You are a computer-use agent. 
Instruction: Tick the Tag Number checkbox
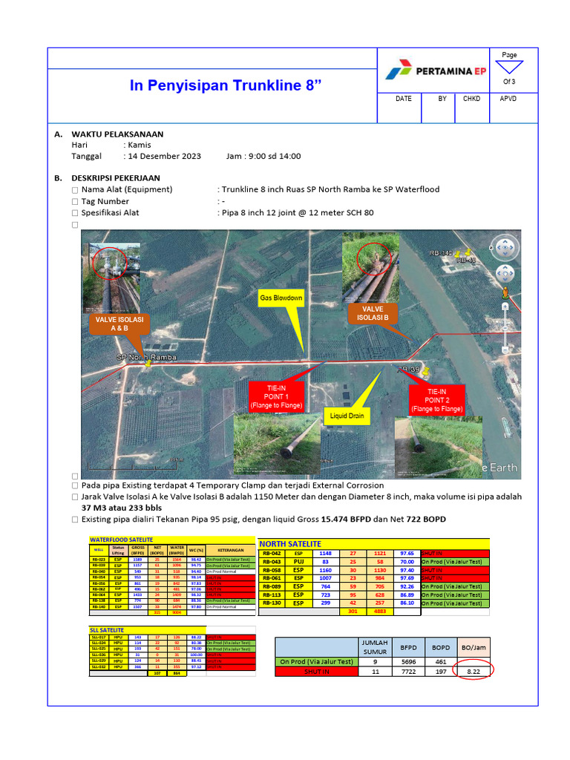tap(75, 202)
